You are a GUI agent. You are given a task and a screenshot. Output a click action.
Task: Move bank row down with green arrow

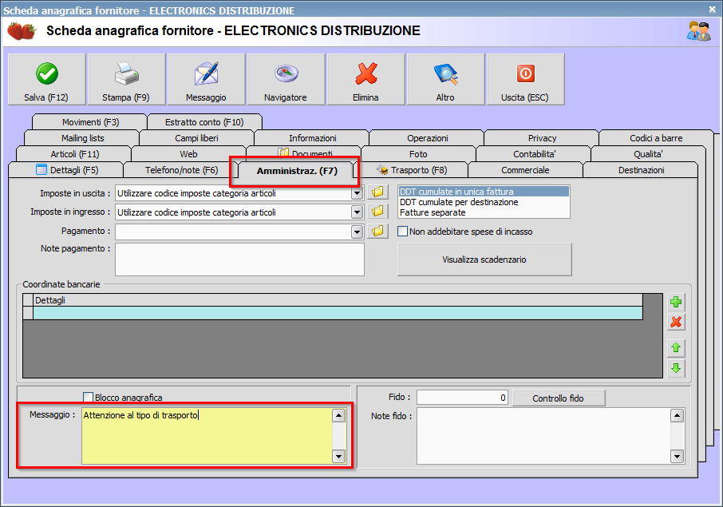tap(676, 368)
